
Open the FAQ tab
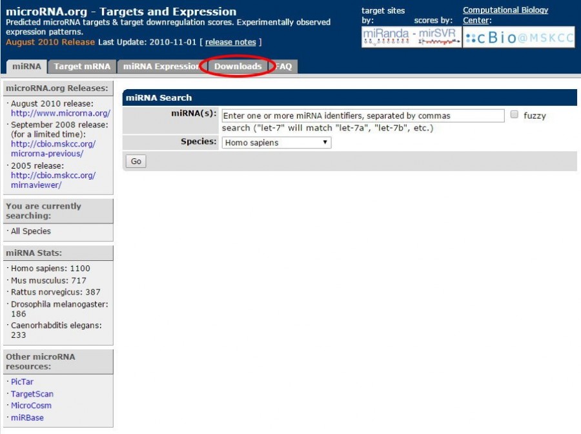(x=284, y=67)
